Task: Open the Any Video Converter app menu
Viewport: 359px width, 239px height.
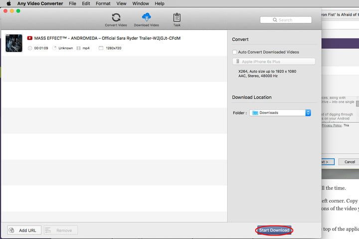Action: [40, 3]
